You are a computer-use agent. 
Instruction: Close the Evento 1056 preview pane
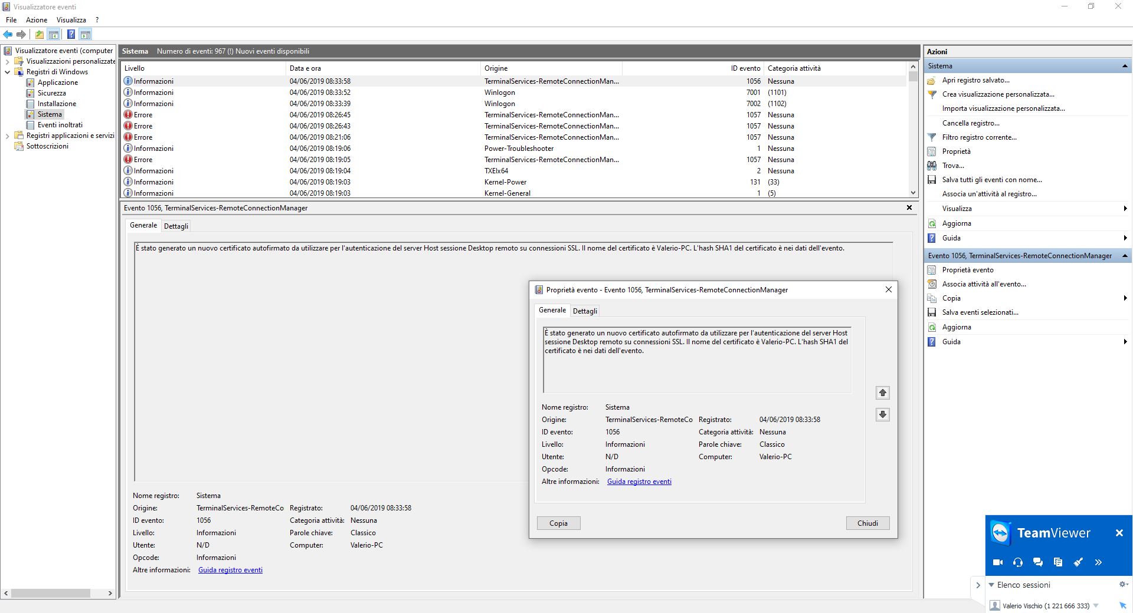pos(909,207)
